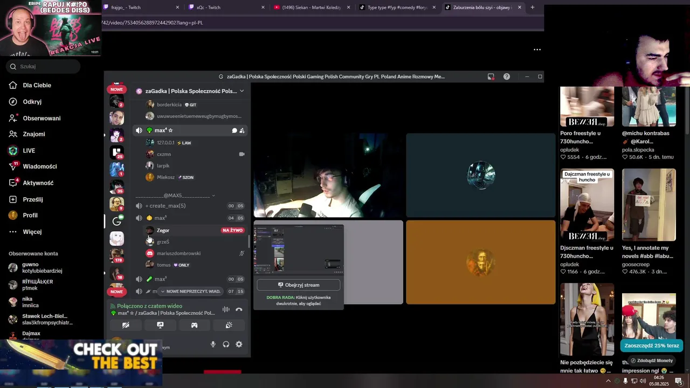Open Dla Ciebie feed in TikTok sidebar
Screen dimensions: 690x388
coord(37,85)
